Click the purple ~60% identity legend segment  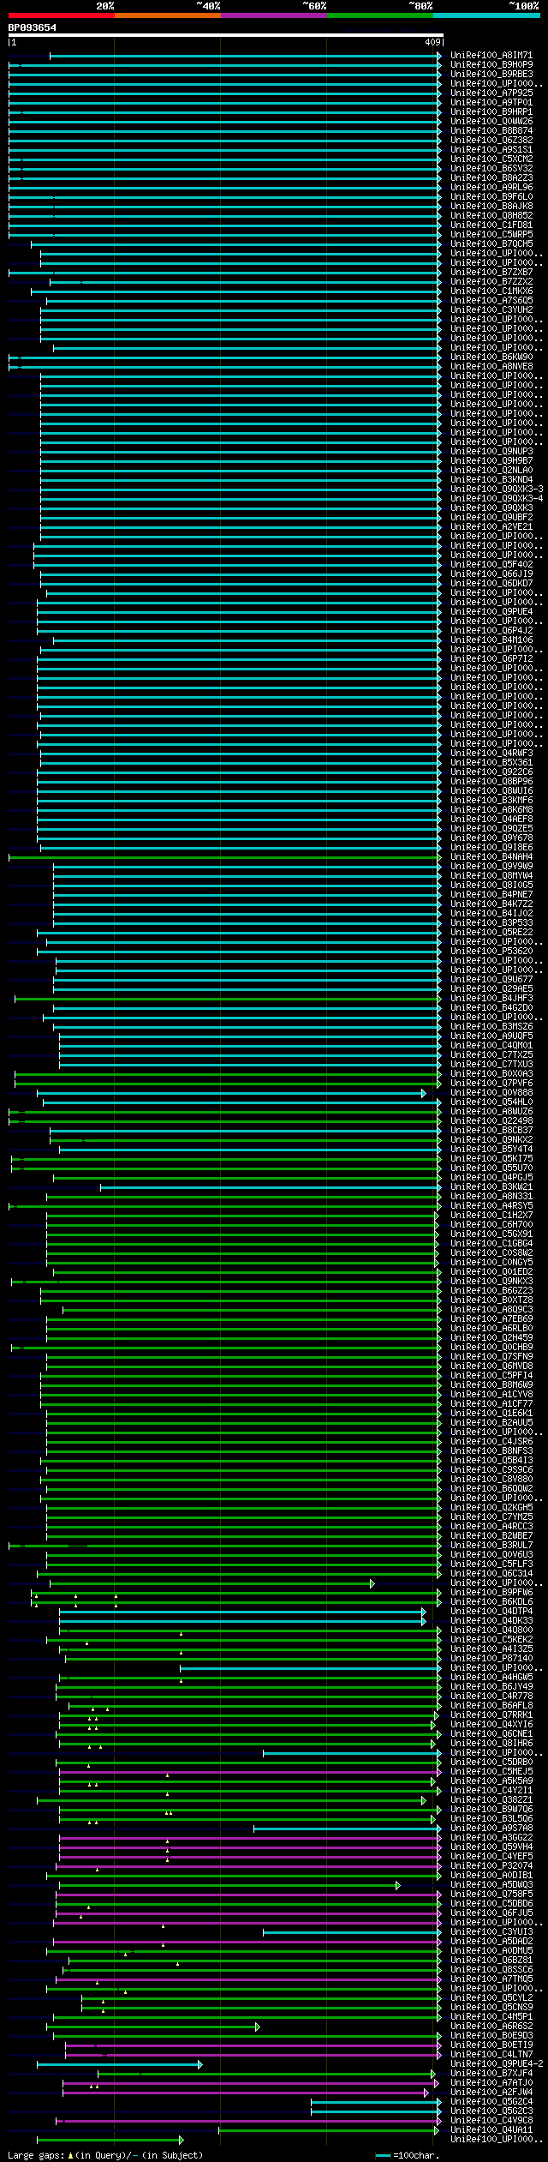[x=274, y=15]
